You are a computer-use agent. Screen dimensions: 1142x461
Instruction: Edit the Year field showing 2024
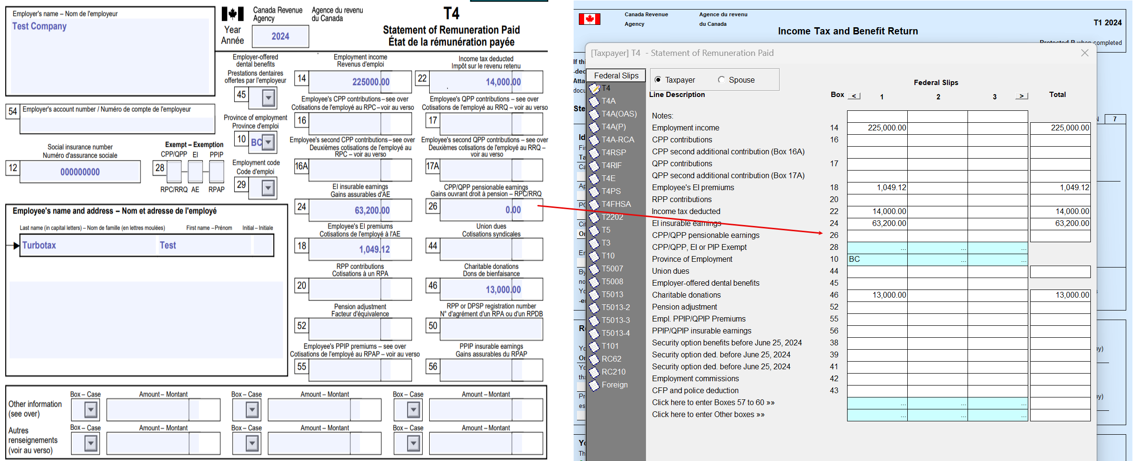point(280,36)
